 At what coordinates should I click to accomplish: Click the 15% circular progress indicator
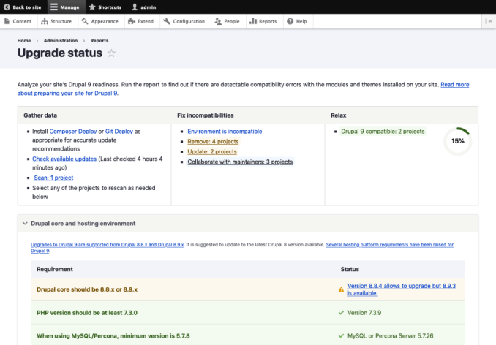coord(457,140)
